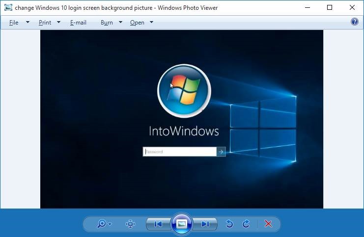Rotate the photo clockwise

click(x=246, y=224)
